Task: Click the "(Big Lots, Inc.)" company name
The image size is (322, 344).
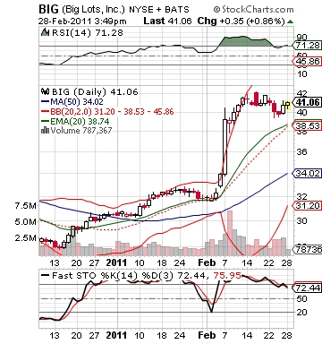Action: tap(93, 10)
